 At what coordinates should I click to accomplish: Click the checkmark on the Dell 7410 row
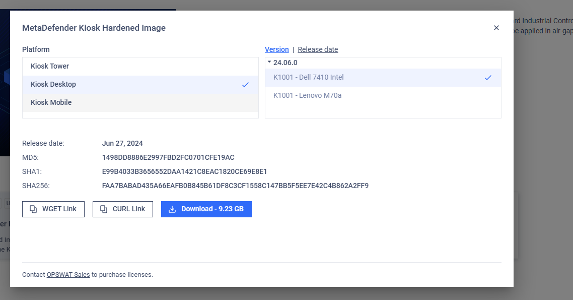pos(488,78)
